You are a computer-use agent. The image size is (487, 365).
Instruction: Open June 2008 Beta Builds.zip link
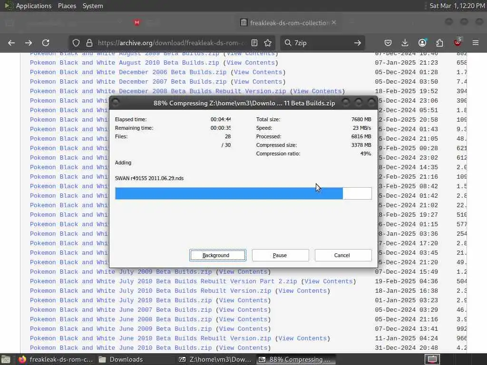point(121,319)
